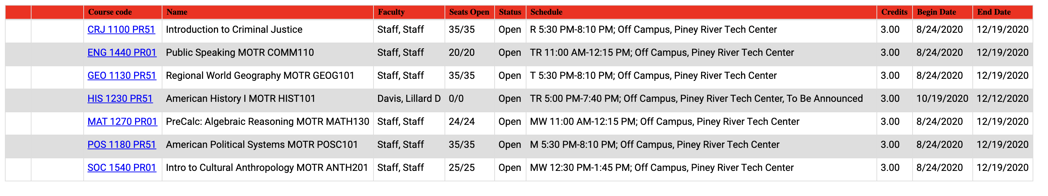Open the ENG 1440 PR01 course link
Viewport: 1048px width, 196px height.
(x=122, y=53)
